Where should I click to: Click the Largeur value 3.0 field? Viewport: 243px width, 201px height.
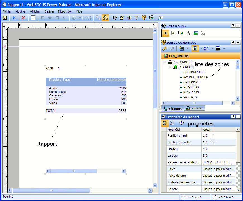point(218,156)
